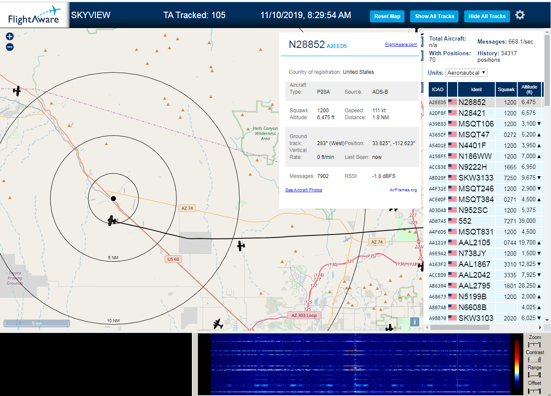Click the receiver location black dot
Viewport: 551px width, 396px height.
point(113,198)
